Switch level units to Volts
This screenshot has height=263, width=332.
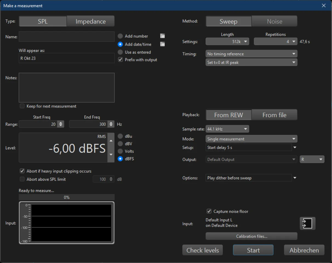click(120, 151)
